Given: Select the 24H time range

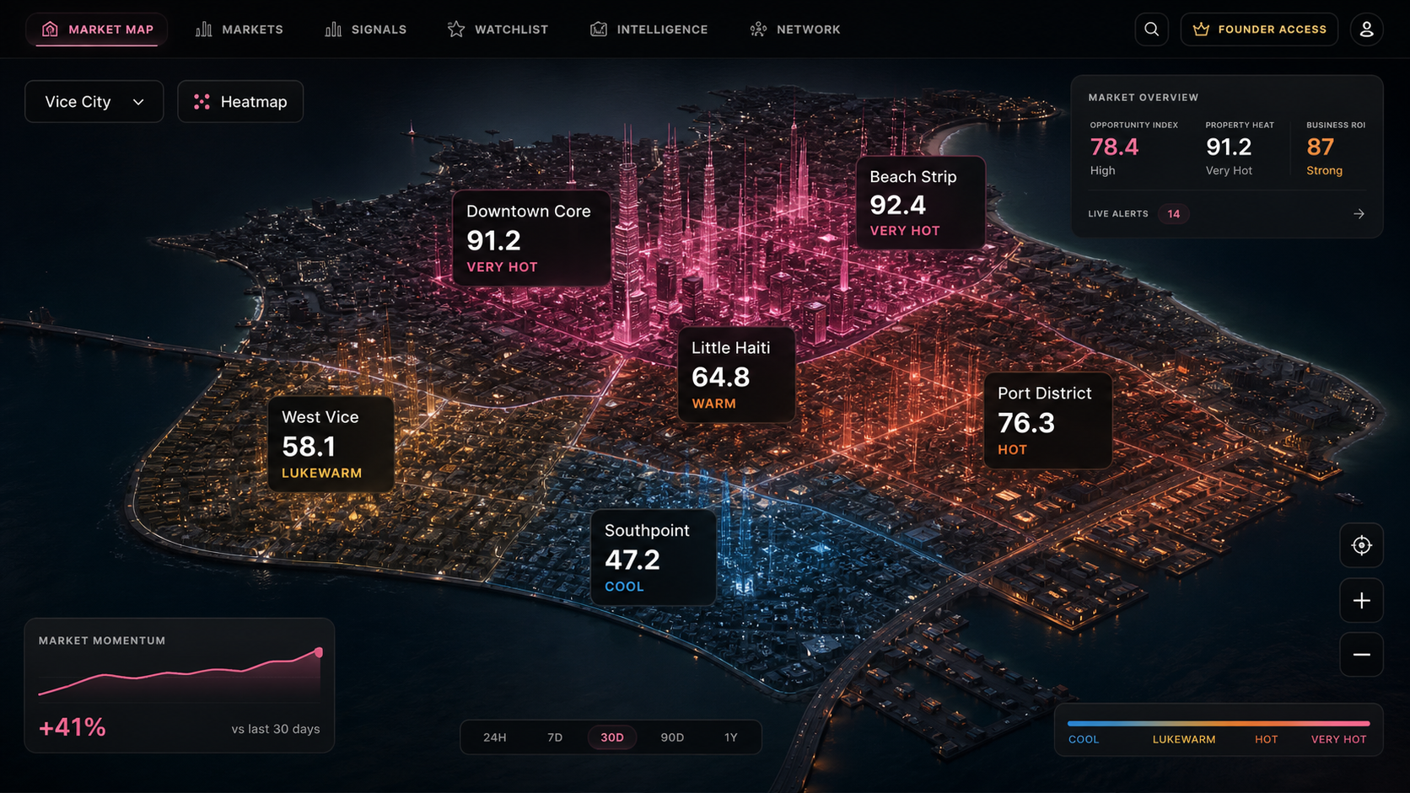Looking at the screenshot, I should click(x=495, y=737).
